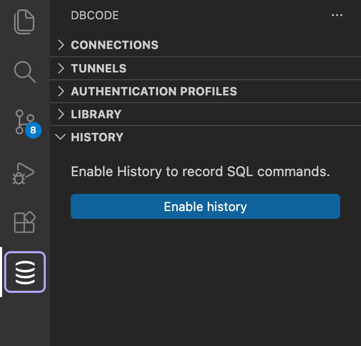361x346 pixels.
Task: Click the 'Enable History to record SQL commands.' text
Action: point(201,171)
